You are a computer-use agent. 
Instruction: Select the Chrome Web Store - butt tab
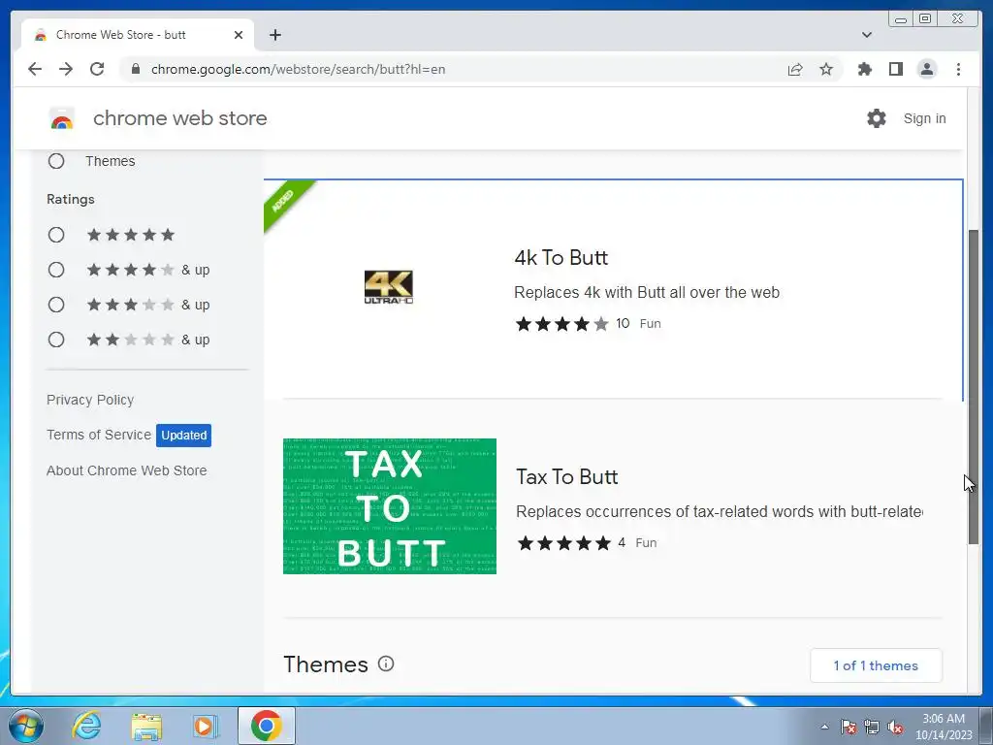pyautogui.click(x=138, y=35)
